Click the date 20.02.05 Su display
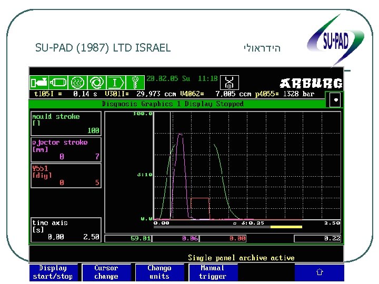The height and width of the screenshot is (284, 379). coord(168,79)
